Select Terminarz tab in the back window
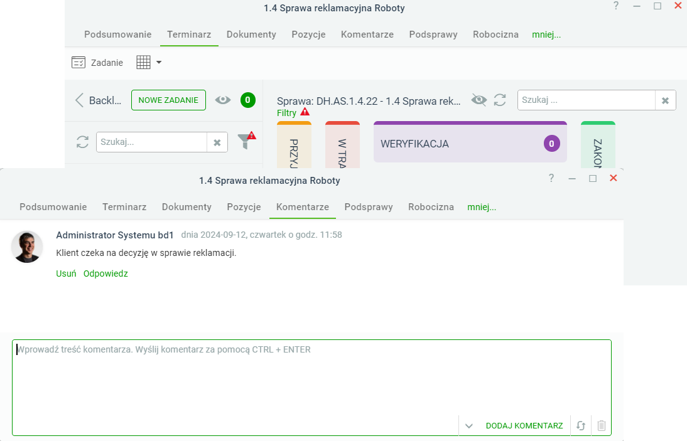Image resolution: width=687 pixels, height=441 pixels. (189, 35)
